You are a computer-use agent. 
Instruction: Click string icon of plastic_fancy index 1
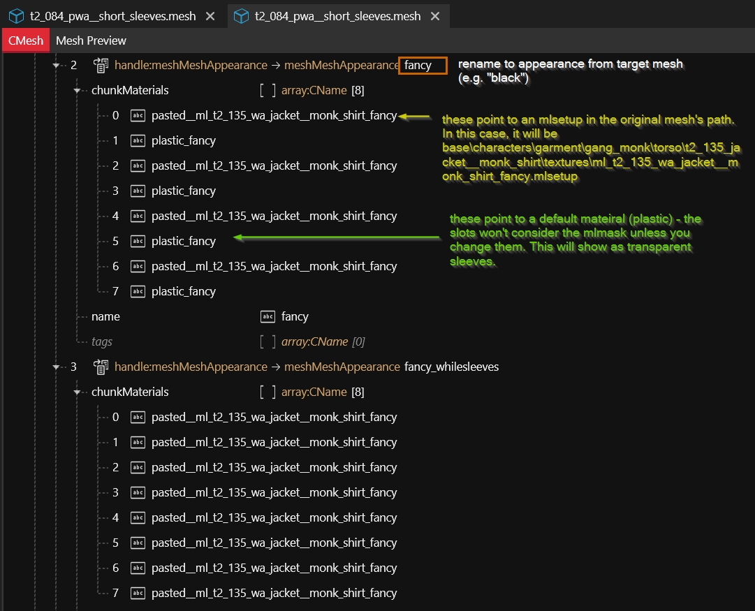point(138,140)
